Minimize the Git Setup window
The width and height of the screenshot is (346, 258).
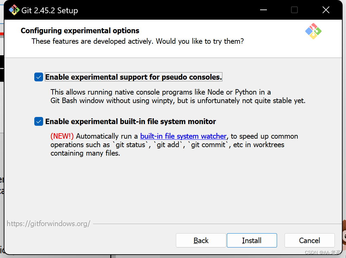(x=263, y=10)
